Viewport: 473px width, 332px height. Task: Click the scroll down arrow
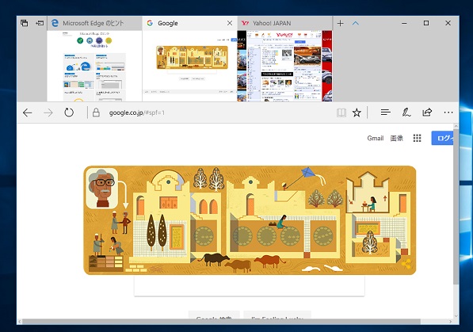(456, 316)
